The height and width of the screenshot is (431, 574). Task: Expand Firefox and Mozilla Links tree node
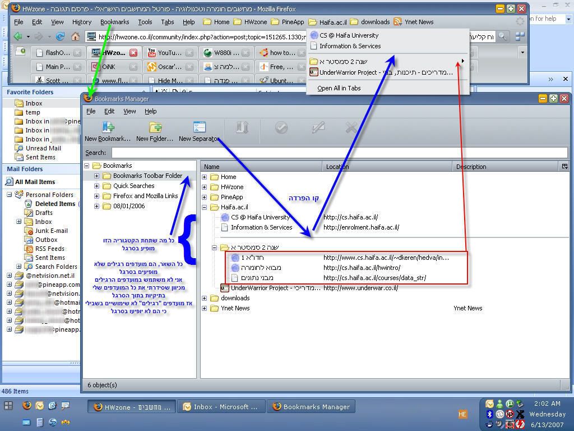(x=96, y=196)
